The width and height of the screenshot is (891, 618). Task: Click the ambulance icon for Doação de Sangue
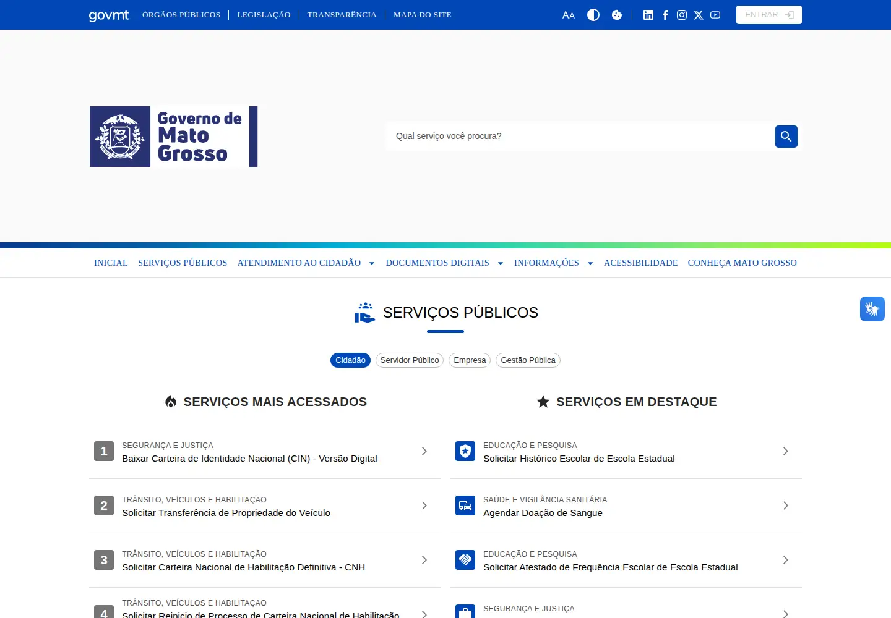(465, 506)
